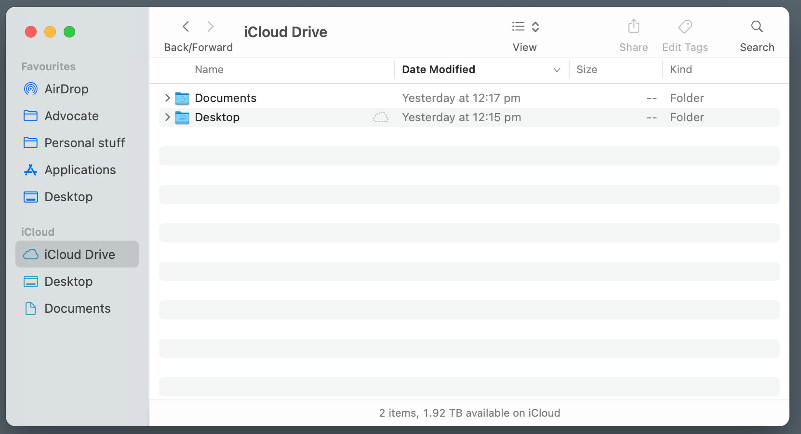
Task: Navigate back using the Back arrow
Action: pyautogui.click(x=186, y=26)
